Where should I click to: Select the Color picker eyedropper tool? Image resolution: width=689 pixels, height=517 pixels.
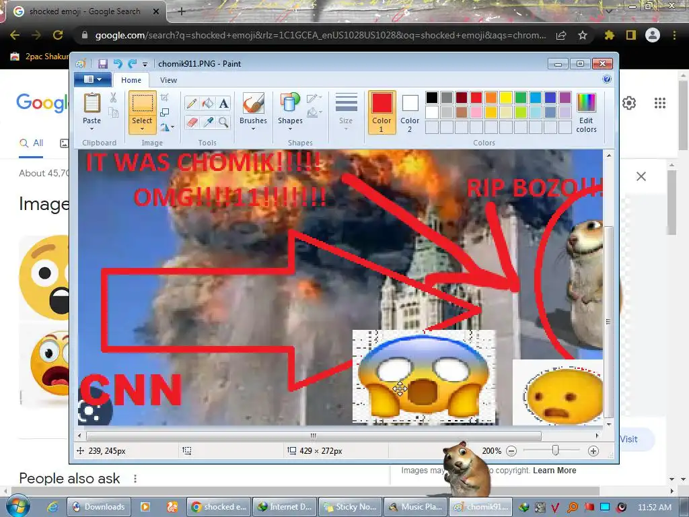click(207, 122)
